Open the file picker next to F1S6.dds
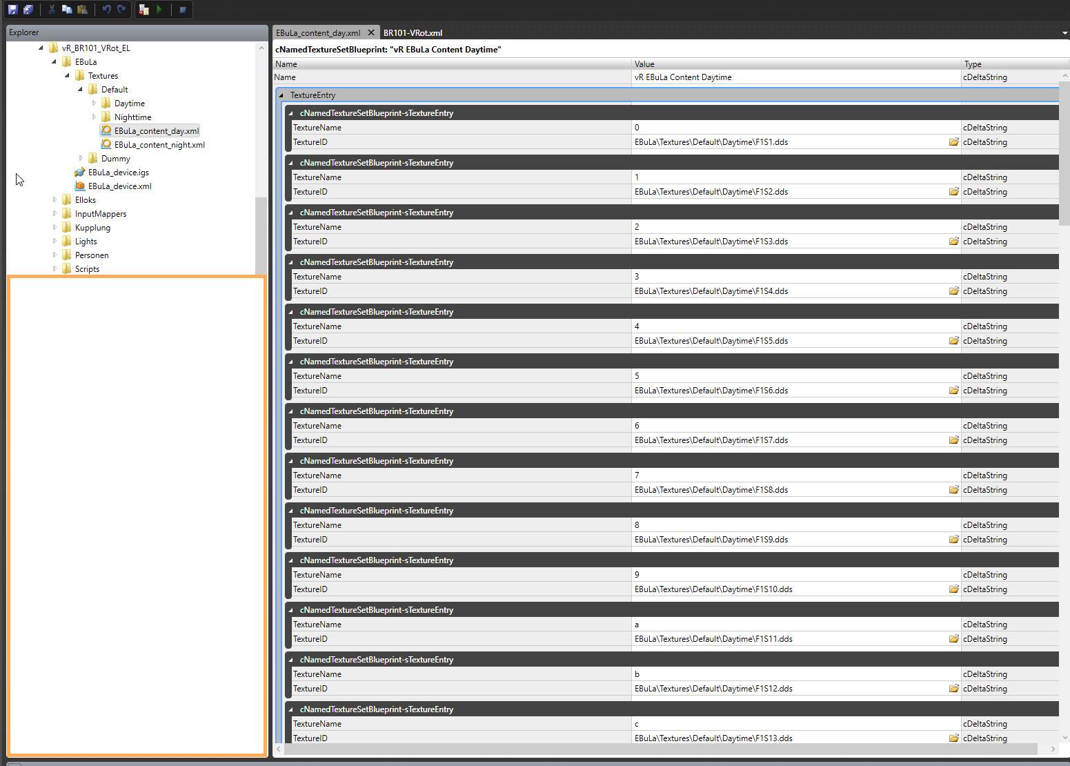 point(953,391)
